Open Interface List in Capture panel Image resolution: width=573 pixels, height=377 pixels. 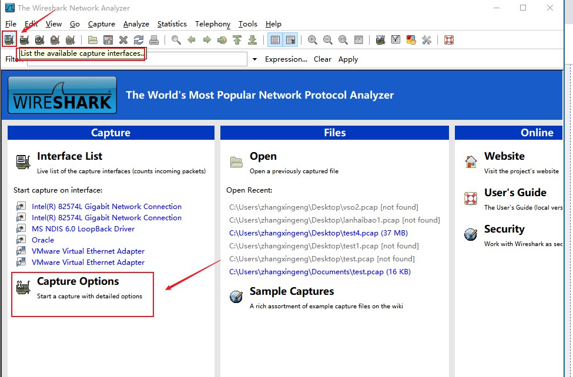69,156
